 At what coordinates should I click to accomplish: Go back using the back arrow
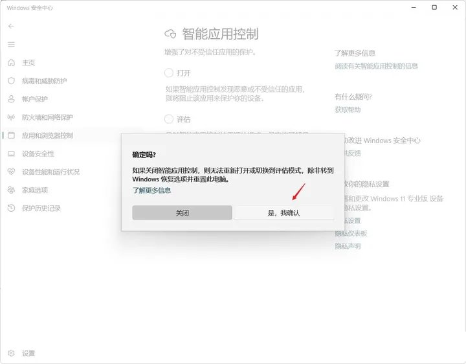point(11,26)
